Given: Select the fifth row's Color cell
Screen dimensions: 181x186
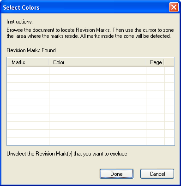Looking at the screenshot, I should [x=97, y=102].
